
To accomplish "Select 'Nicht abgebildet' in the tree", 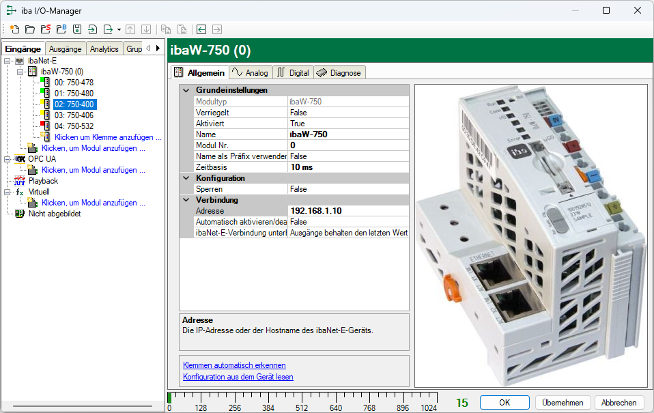I will pyautogui.click(x=55, y=214).
